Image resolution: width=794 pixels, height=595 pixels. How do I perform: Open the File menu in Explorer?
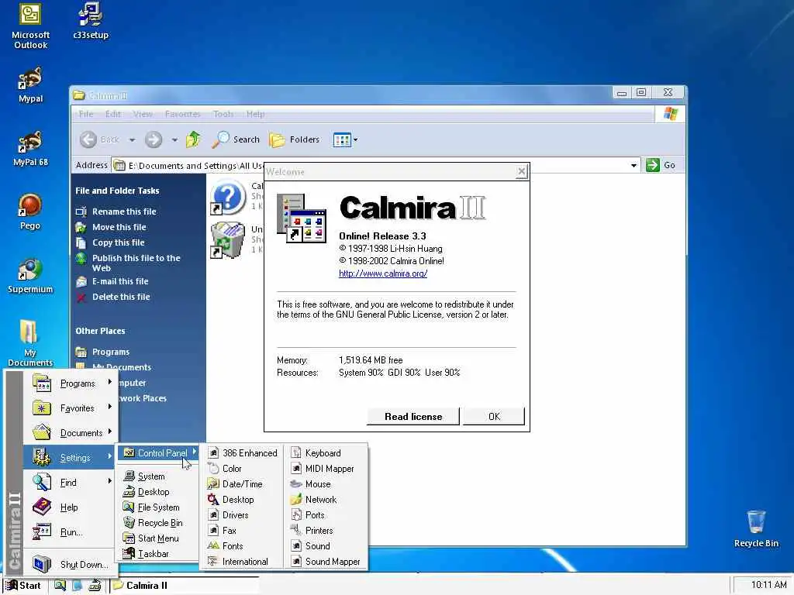click(86, 114)
